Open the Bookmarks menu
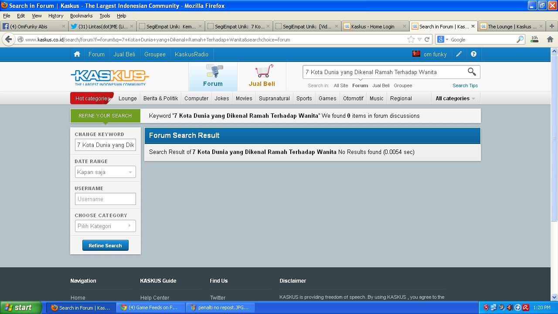 81,16
